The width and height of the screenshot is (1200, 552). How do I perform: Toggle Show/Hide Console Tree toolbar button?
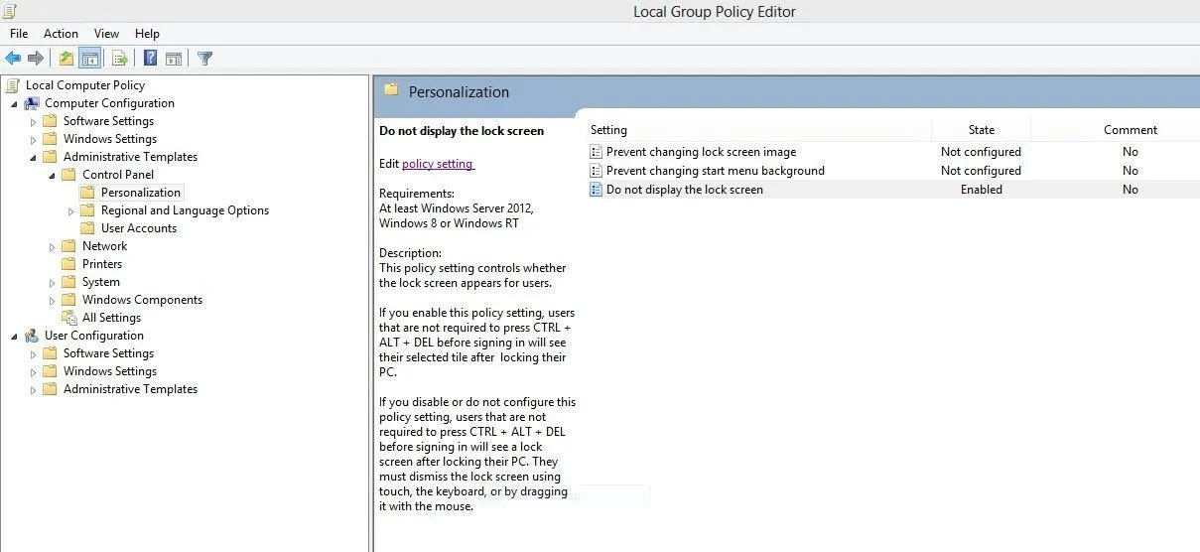click(89, 59)
